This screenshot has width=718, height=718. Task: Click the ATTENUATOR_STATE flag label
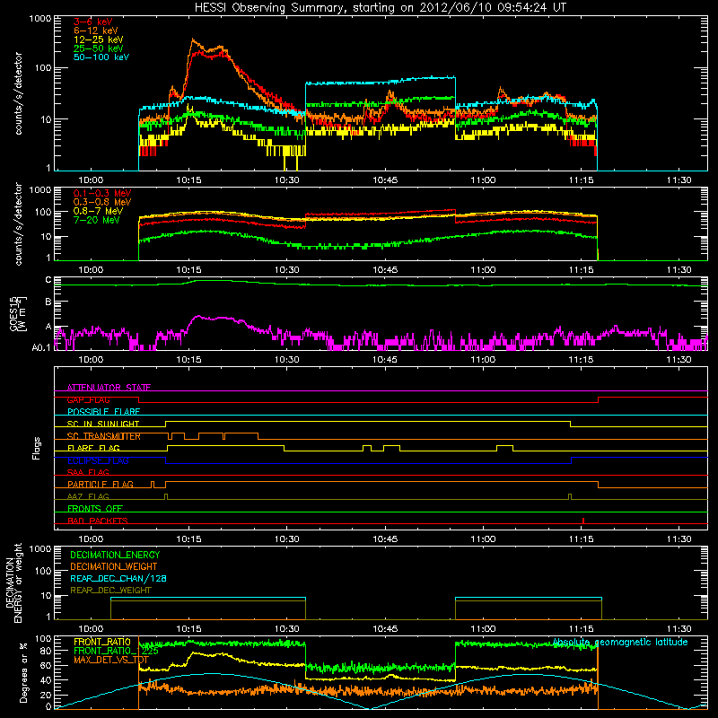pos(109,388)
